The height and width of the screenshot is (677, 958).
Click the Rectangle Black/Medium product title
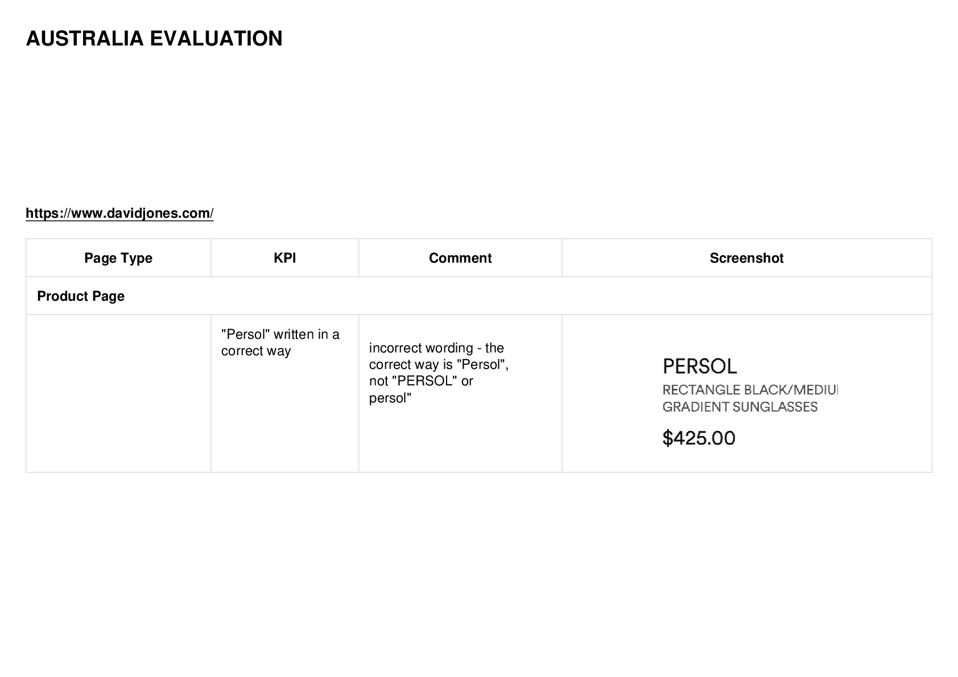[x=750, y=390]
